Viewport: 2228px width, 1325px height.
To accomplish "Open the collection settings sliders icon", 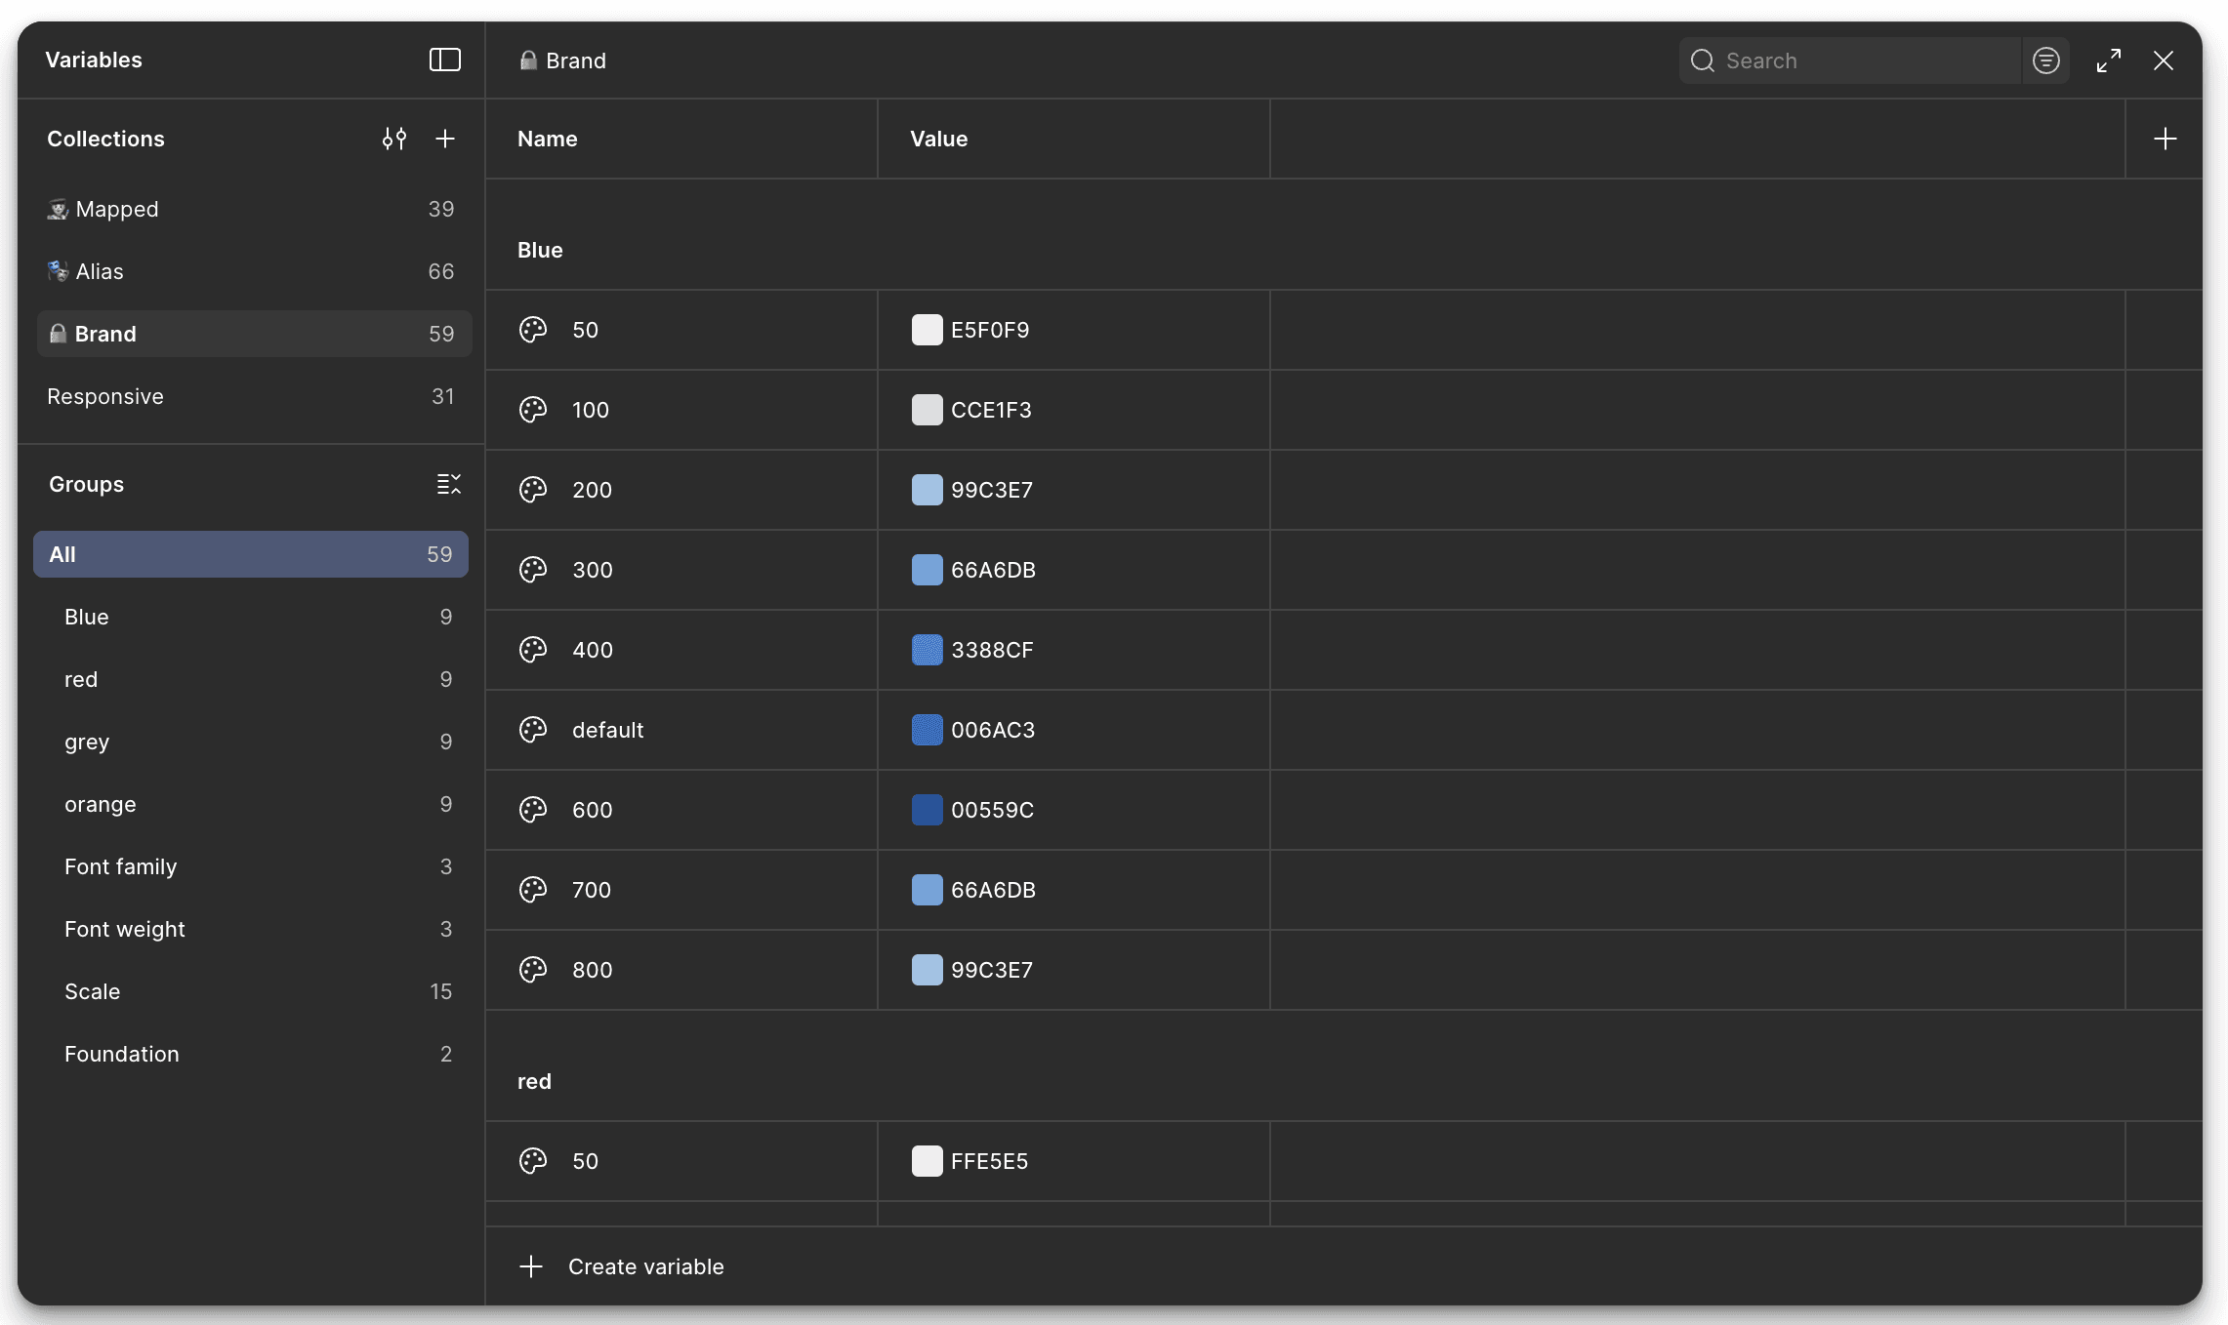I will 393,139.
